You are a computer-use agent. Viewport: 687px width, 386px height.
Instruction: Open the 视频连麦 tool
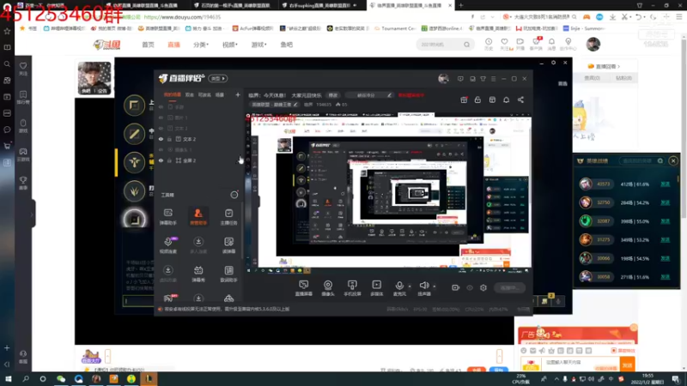point(167,245)
